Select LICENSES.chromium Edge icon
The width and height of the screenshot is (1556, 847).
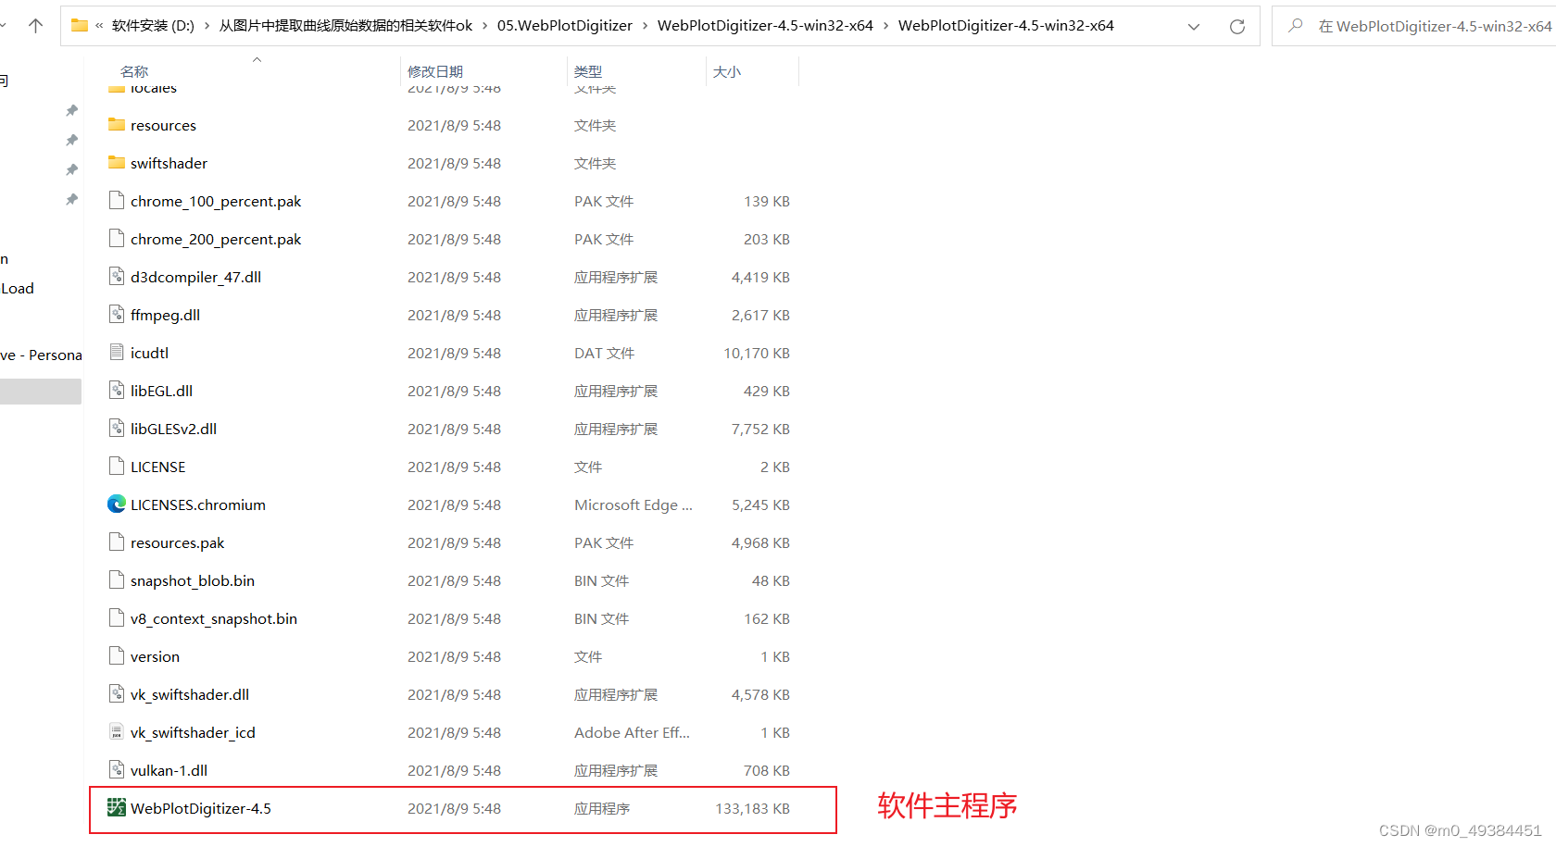pos(117,504)
